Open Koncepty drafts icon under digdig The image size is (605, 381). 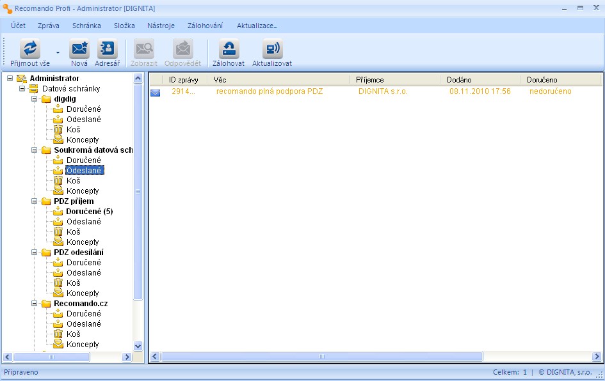[x=58, y=139]
